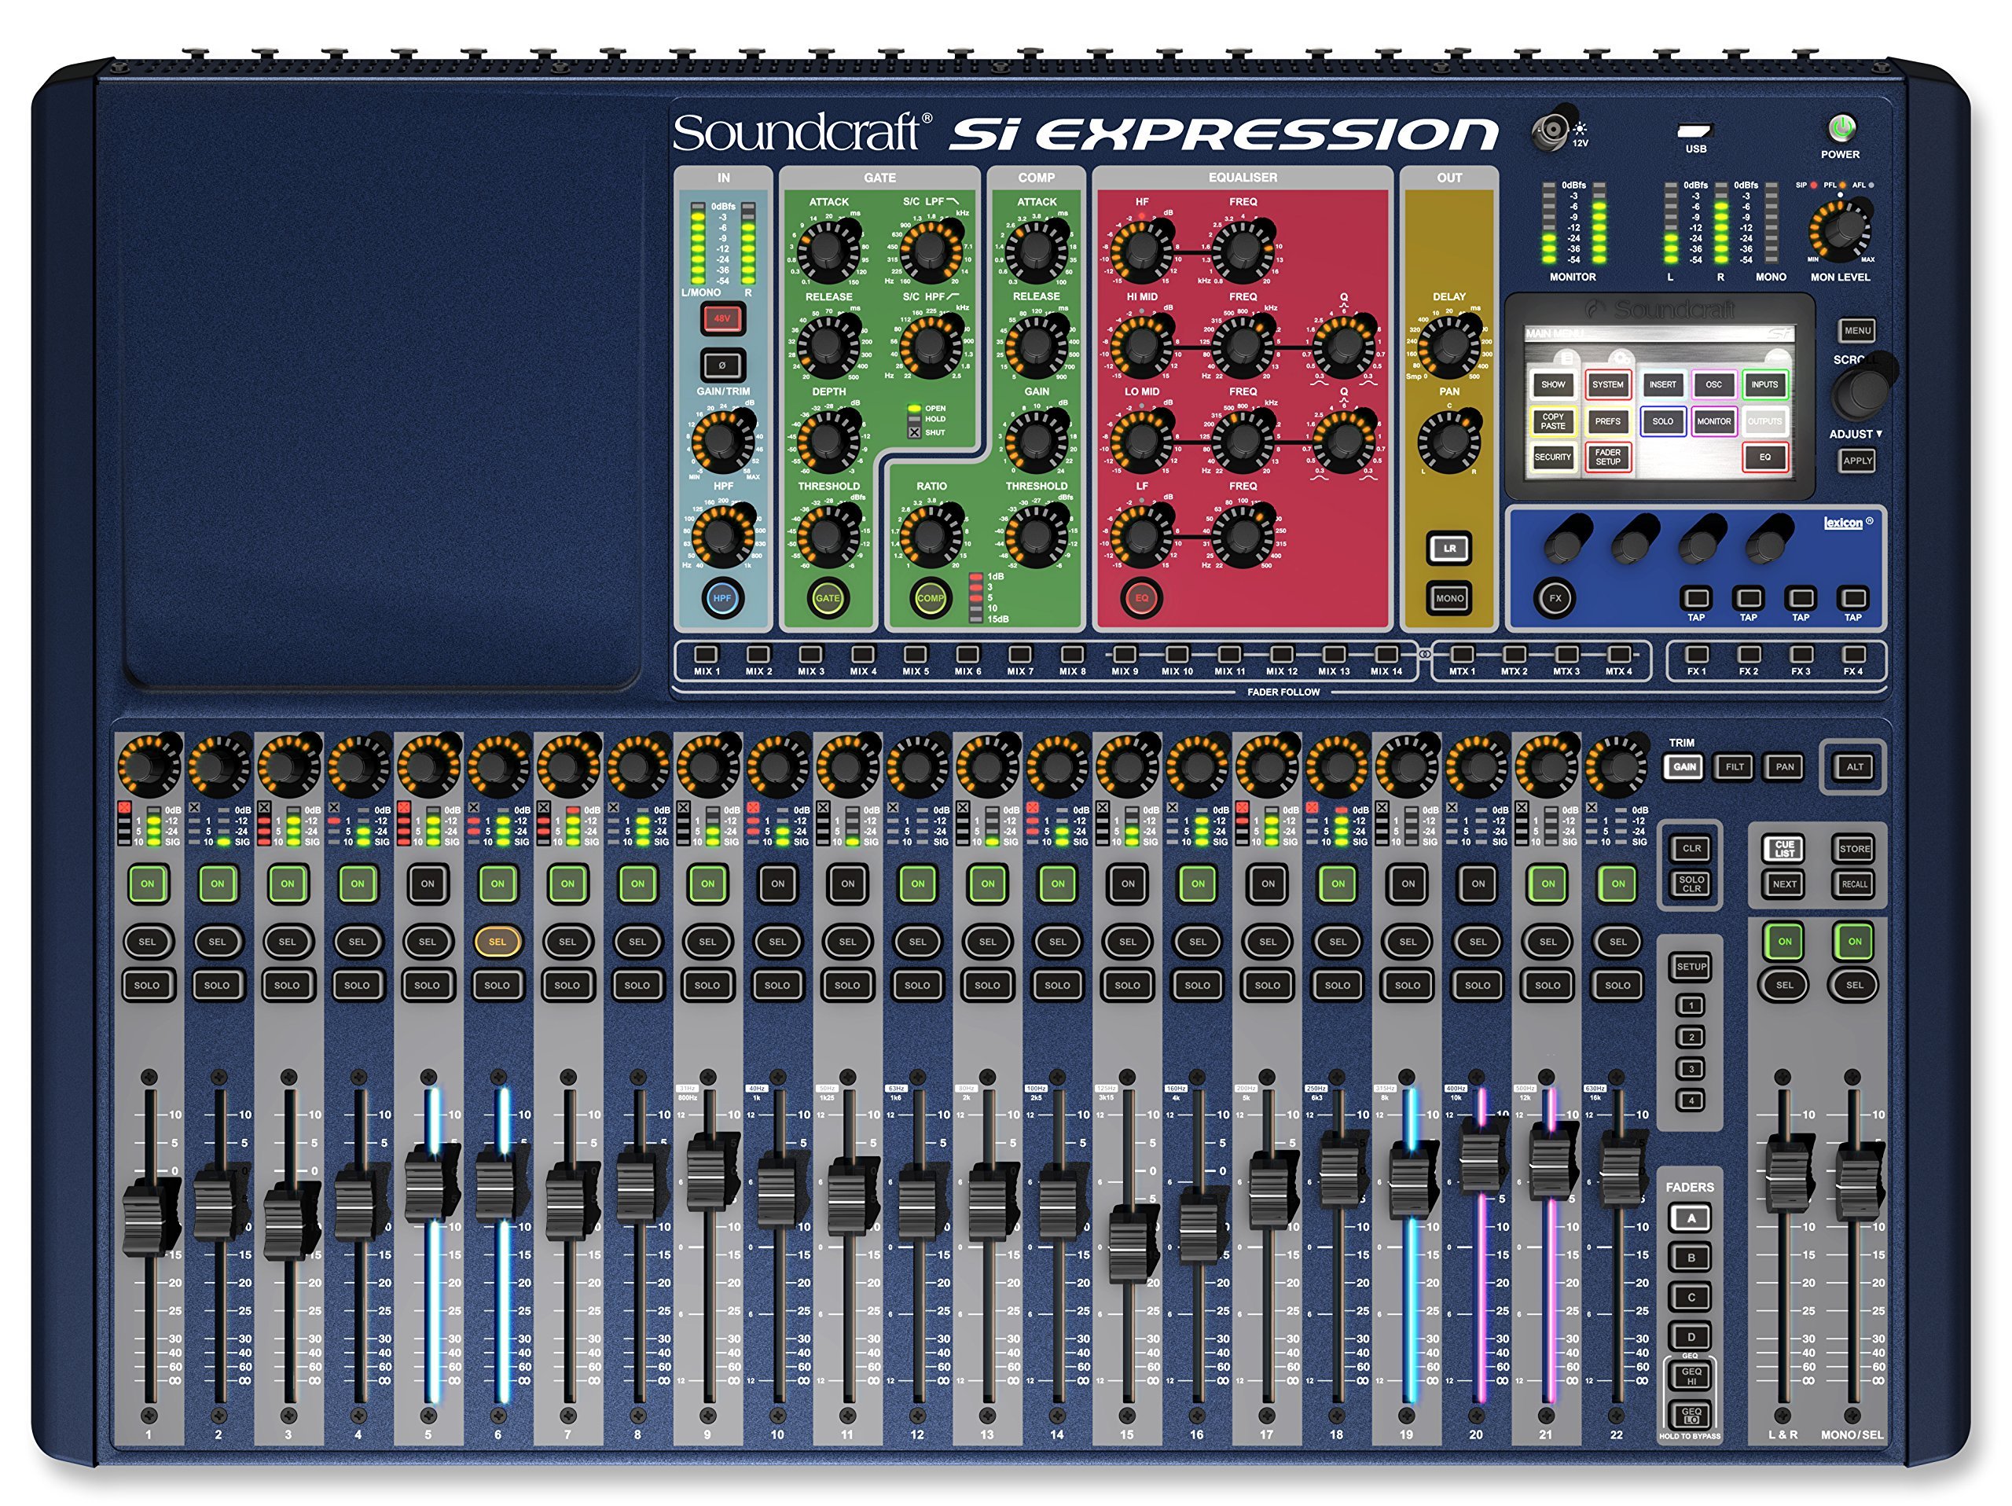Switch to fader layer D
The image size is (2012, 1506).
[1691, 1337]
